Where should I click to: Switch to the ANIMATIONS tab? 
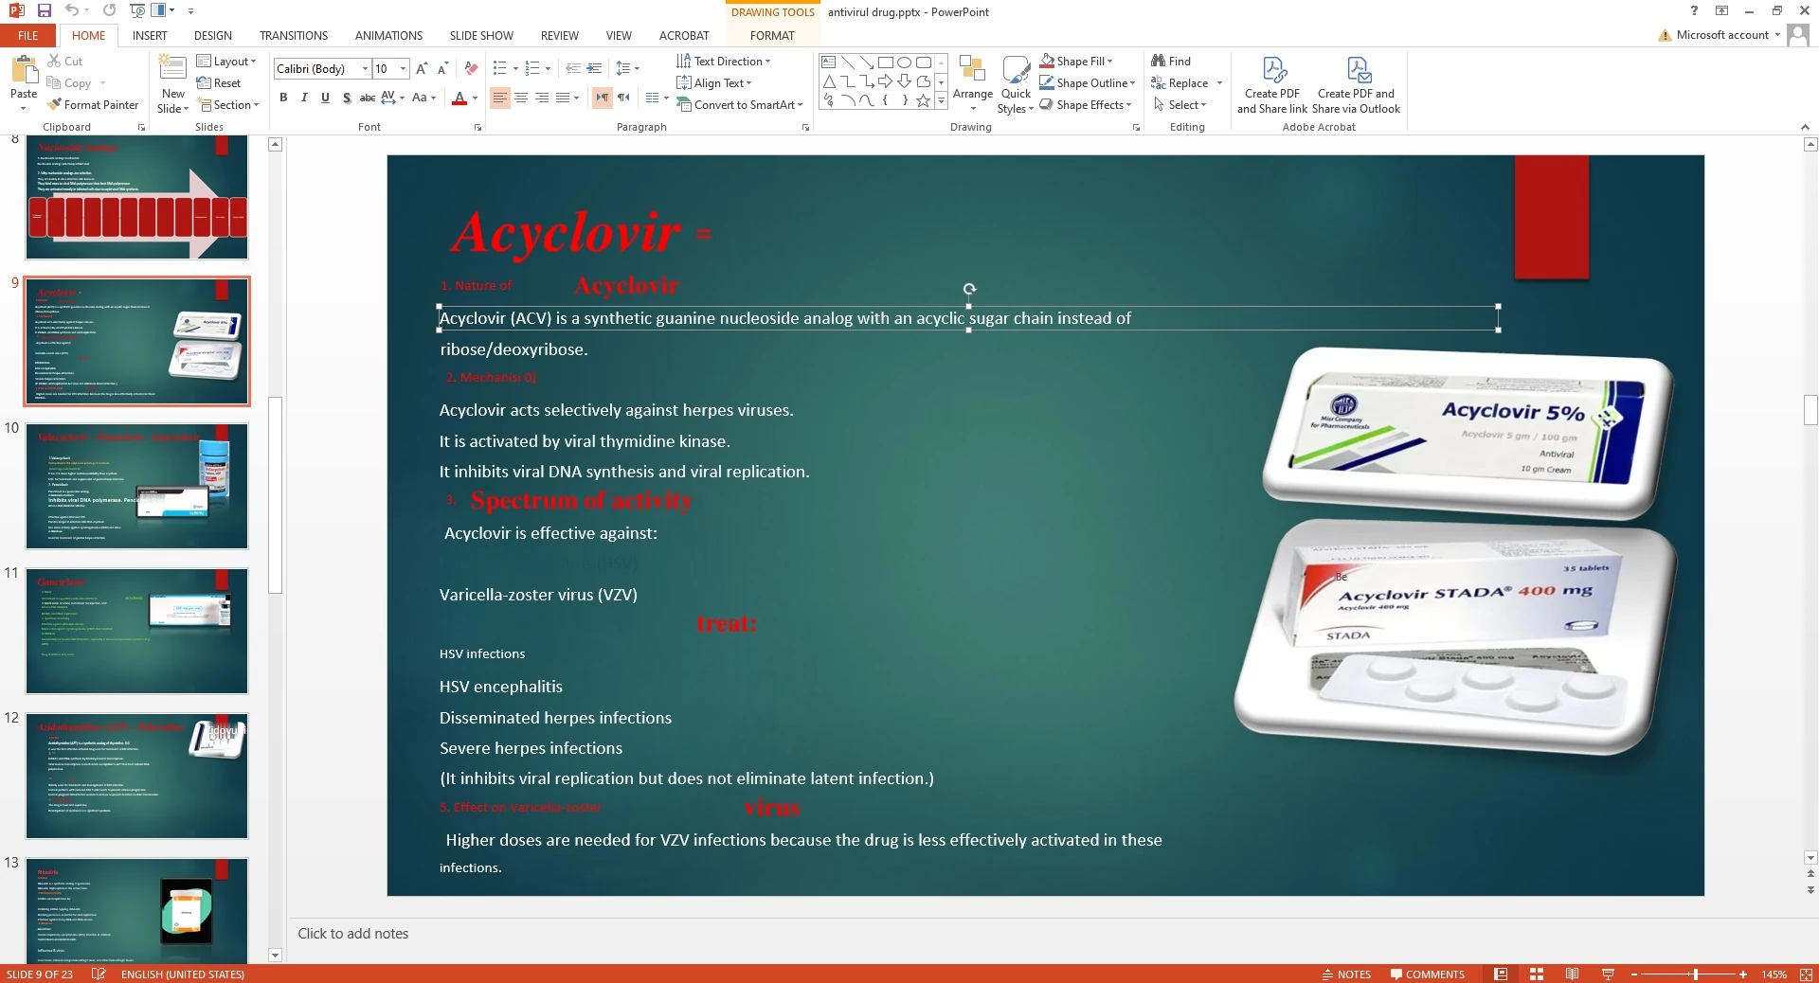click(x=388, y=35)
